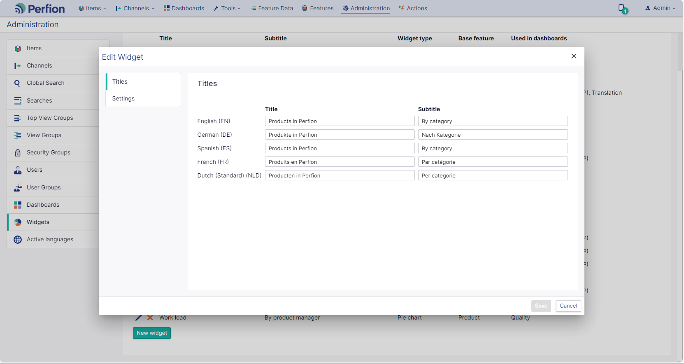The height and width of the screenshot is (364, 684).
Task: Click the Users person icon
Action: pyautogui.click(x=18, y=170)
